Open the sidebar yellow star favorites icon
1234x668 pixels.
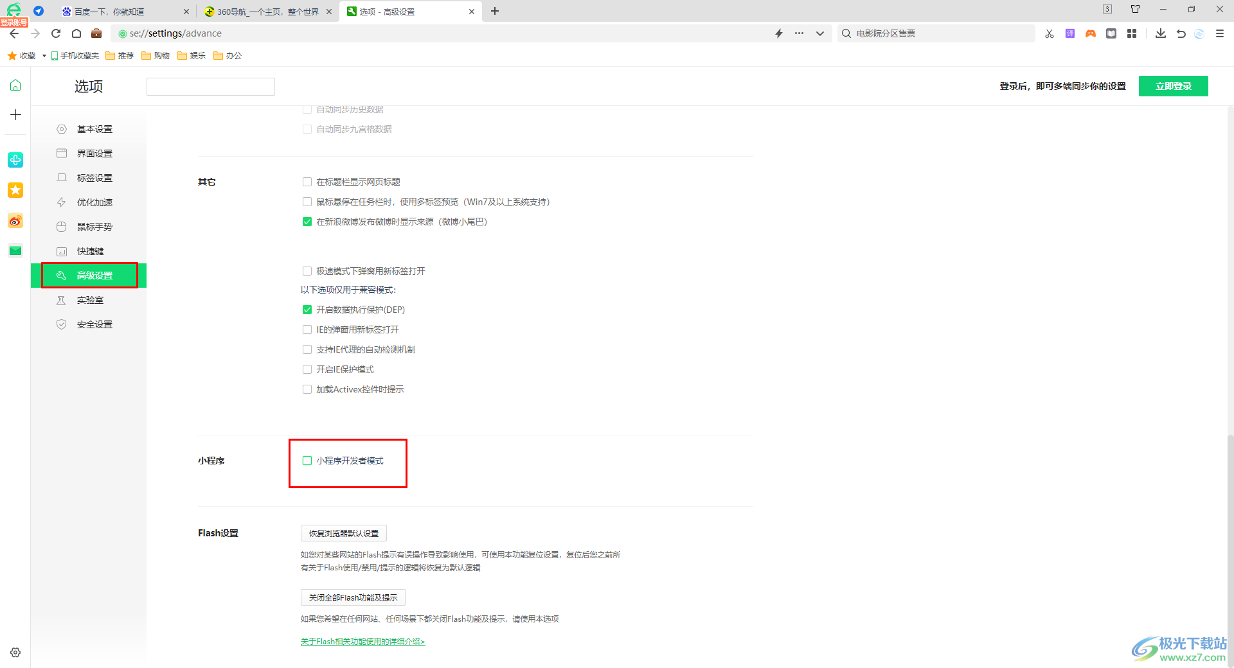15,190
